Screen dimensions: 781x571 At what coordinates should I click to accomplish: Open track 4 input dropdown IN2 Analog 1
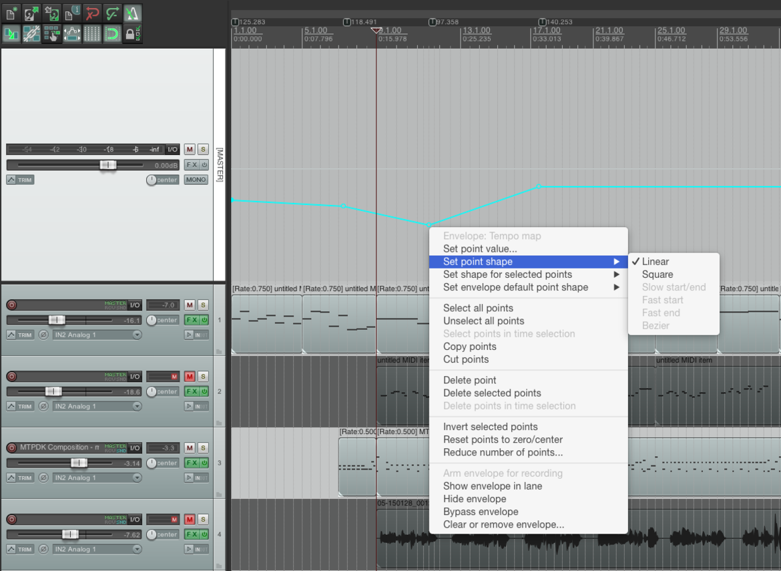pyautogui.click(x=97, y=550)
